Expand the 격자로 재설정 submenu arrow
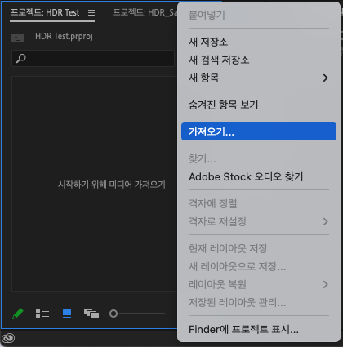This screenshot has width=343, height=347. click(325, 221)
